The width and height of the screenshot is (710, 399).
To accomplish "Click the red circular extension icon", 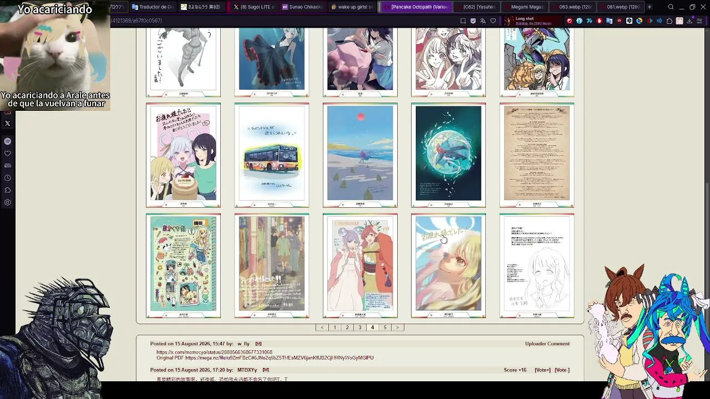I will tap(569, 21).
